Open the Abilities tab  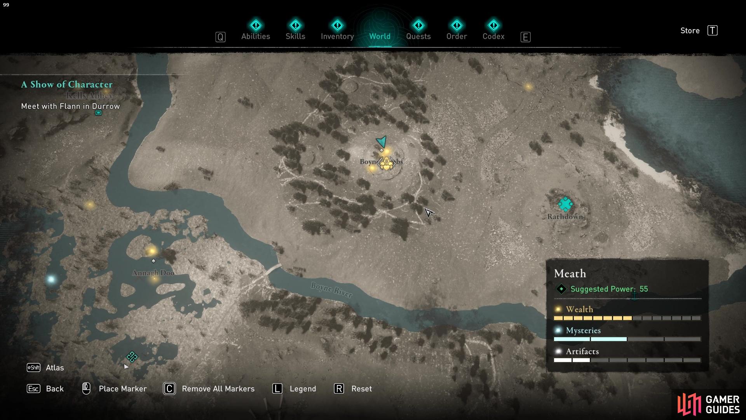[x=256, y=36]
